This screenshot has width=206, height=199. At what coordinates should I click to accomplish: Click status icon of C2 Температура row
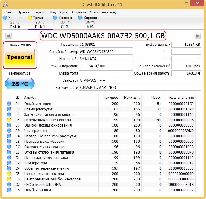(9, 163)
